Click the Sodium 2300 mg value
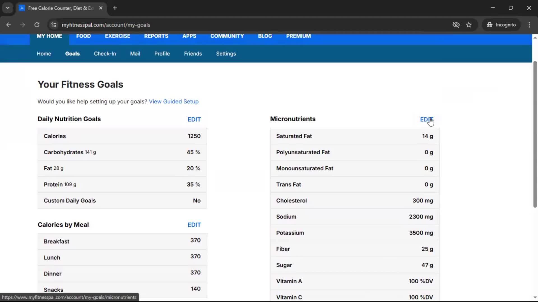Viewport: 538px width, 302px height. pos(421,217)
